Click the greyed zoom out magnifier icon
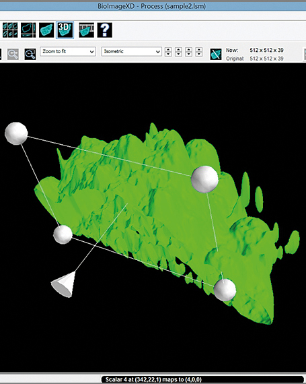The image size is (306, 384). (x=13, y=54)
